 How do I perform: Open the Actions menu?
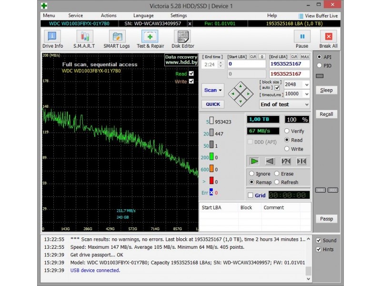(x=109, y=16)
